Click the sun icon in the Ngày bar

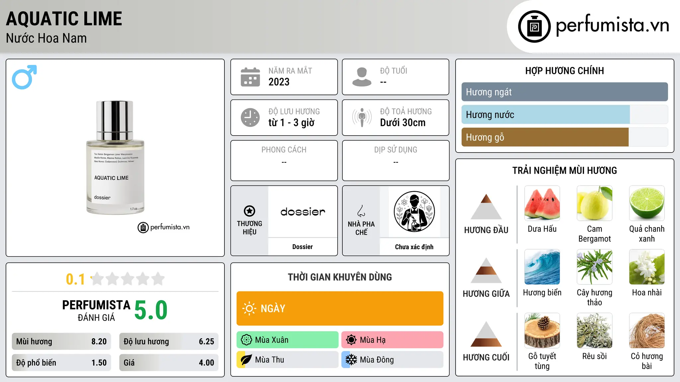click(249, 308)
